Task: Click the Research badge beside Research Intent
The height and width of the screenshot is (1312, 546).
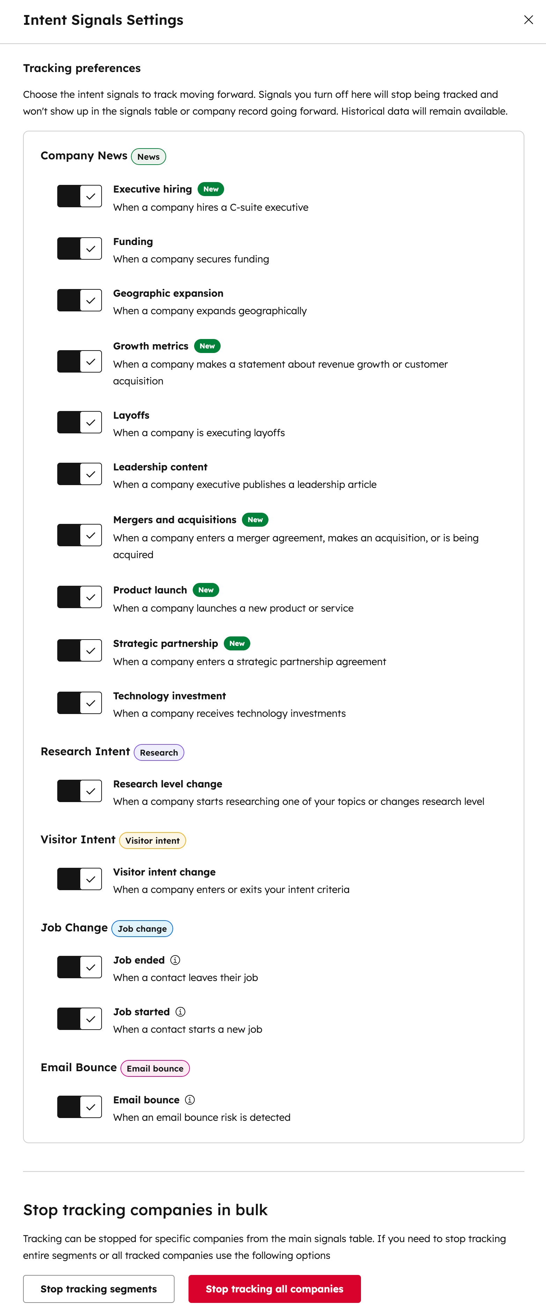Action: [x=158, y=752]
